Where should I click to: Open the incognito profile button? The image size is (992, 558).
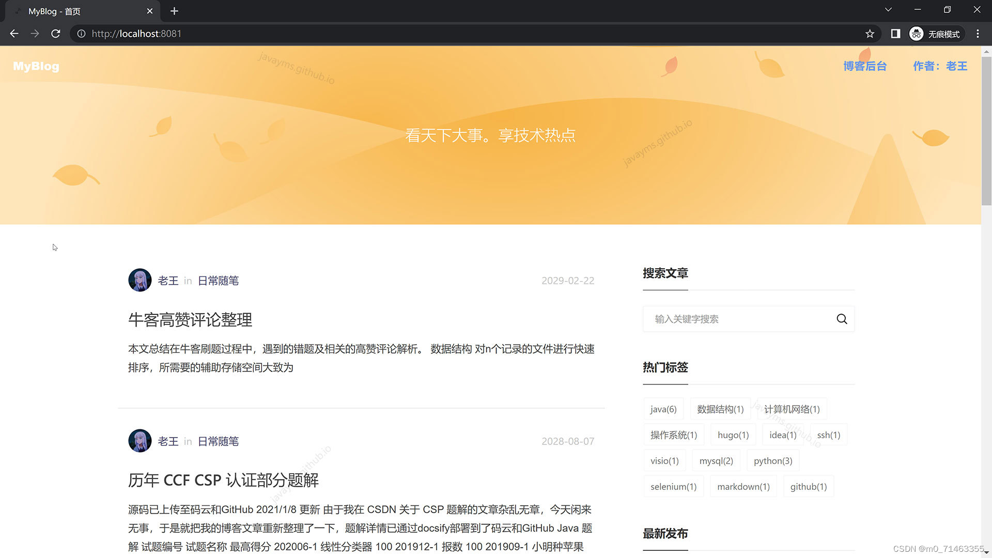pos(936,34)
